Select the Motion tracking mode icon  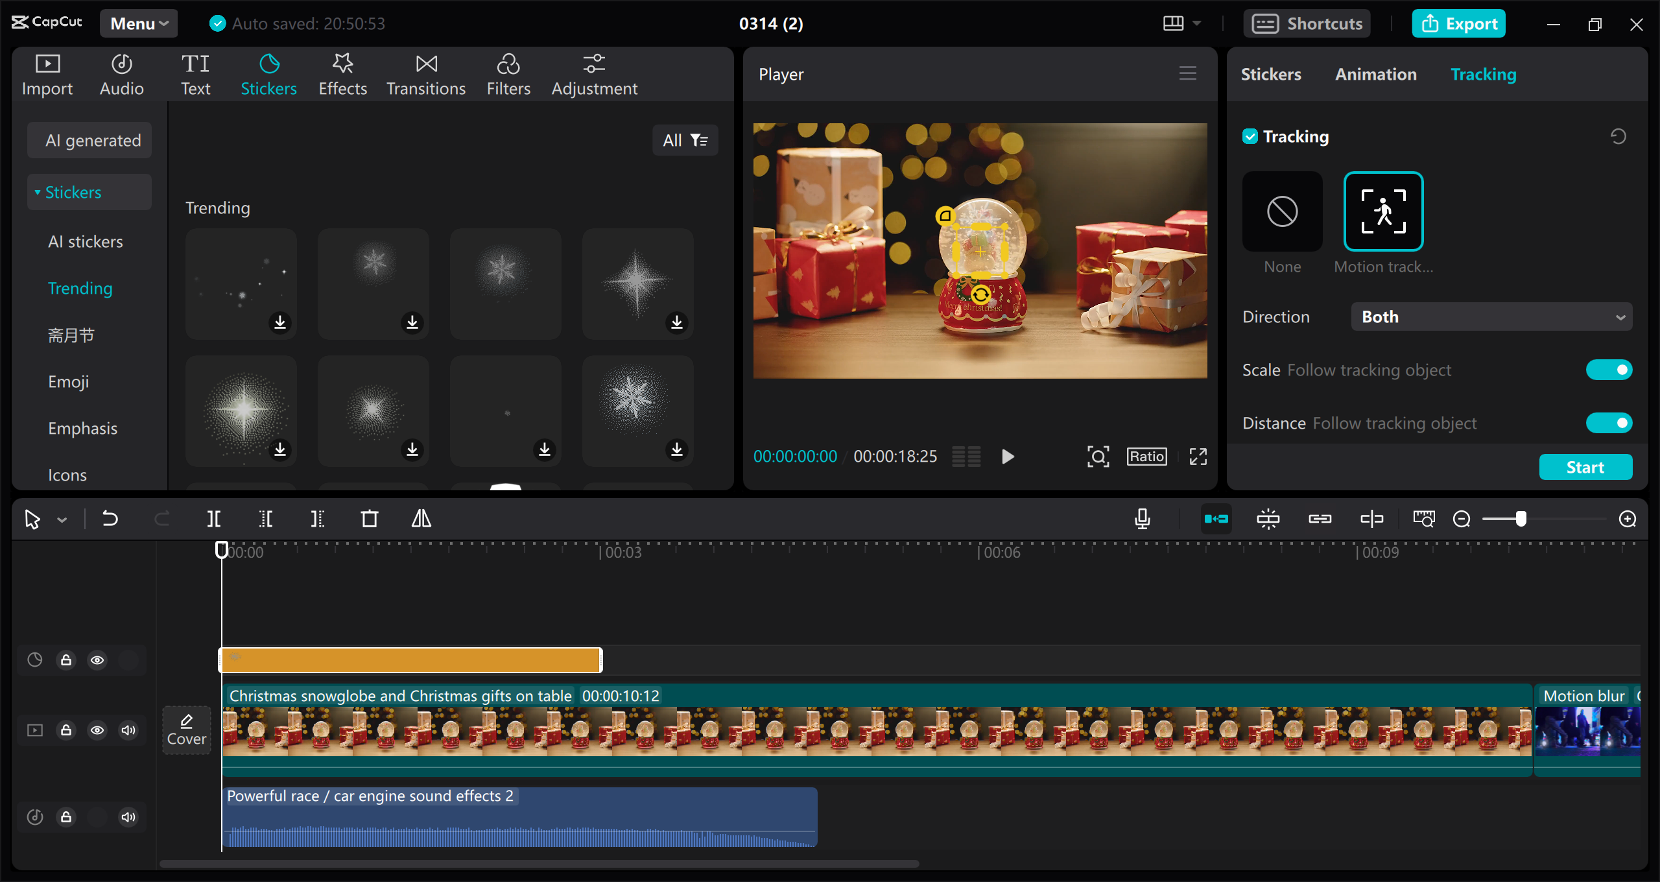click(1383, 211)
